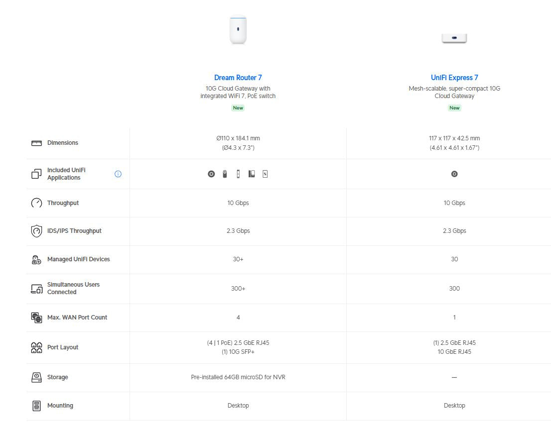Click the UniFi Express 7 product image
551x429 pixels.
(x=454, y=38)
